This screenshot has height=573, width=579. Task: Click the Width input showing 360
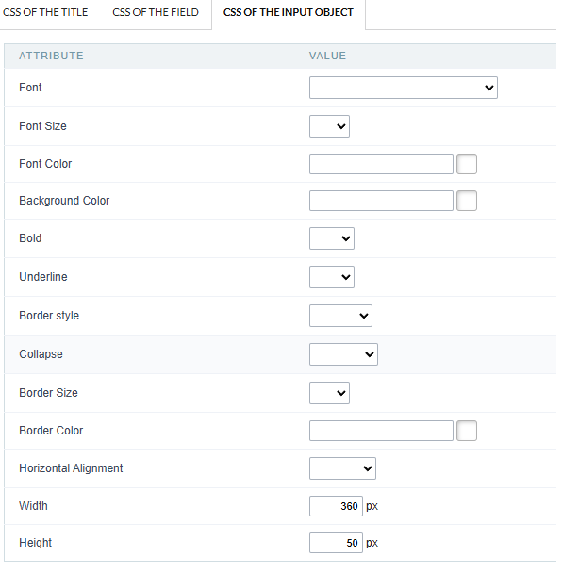click(336, 506)
